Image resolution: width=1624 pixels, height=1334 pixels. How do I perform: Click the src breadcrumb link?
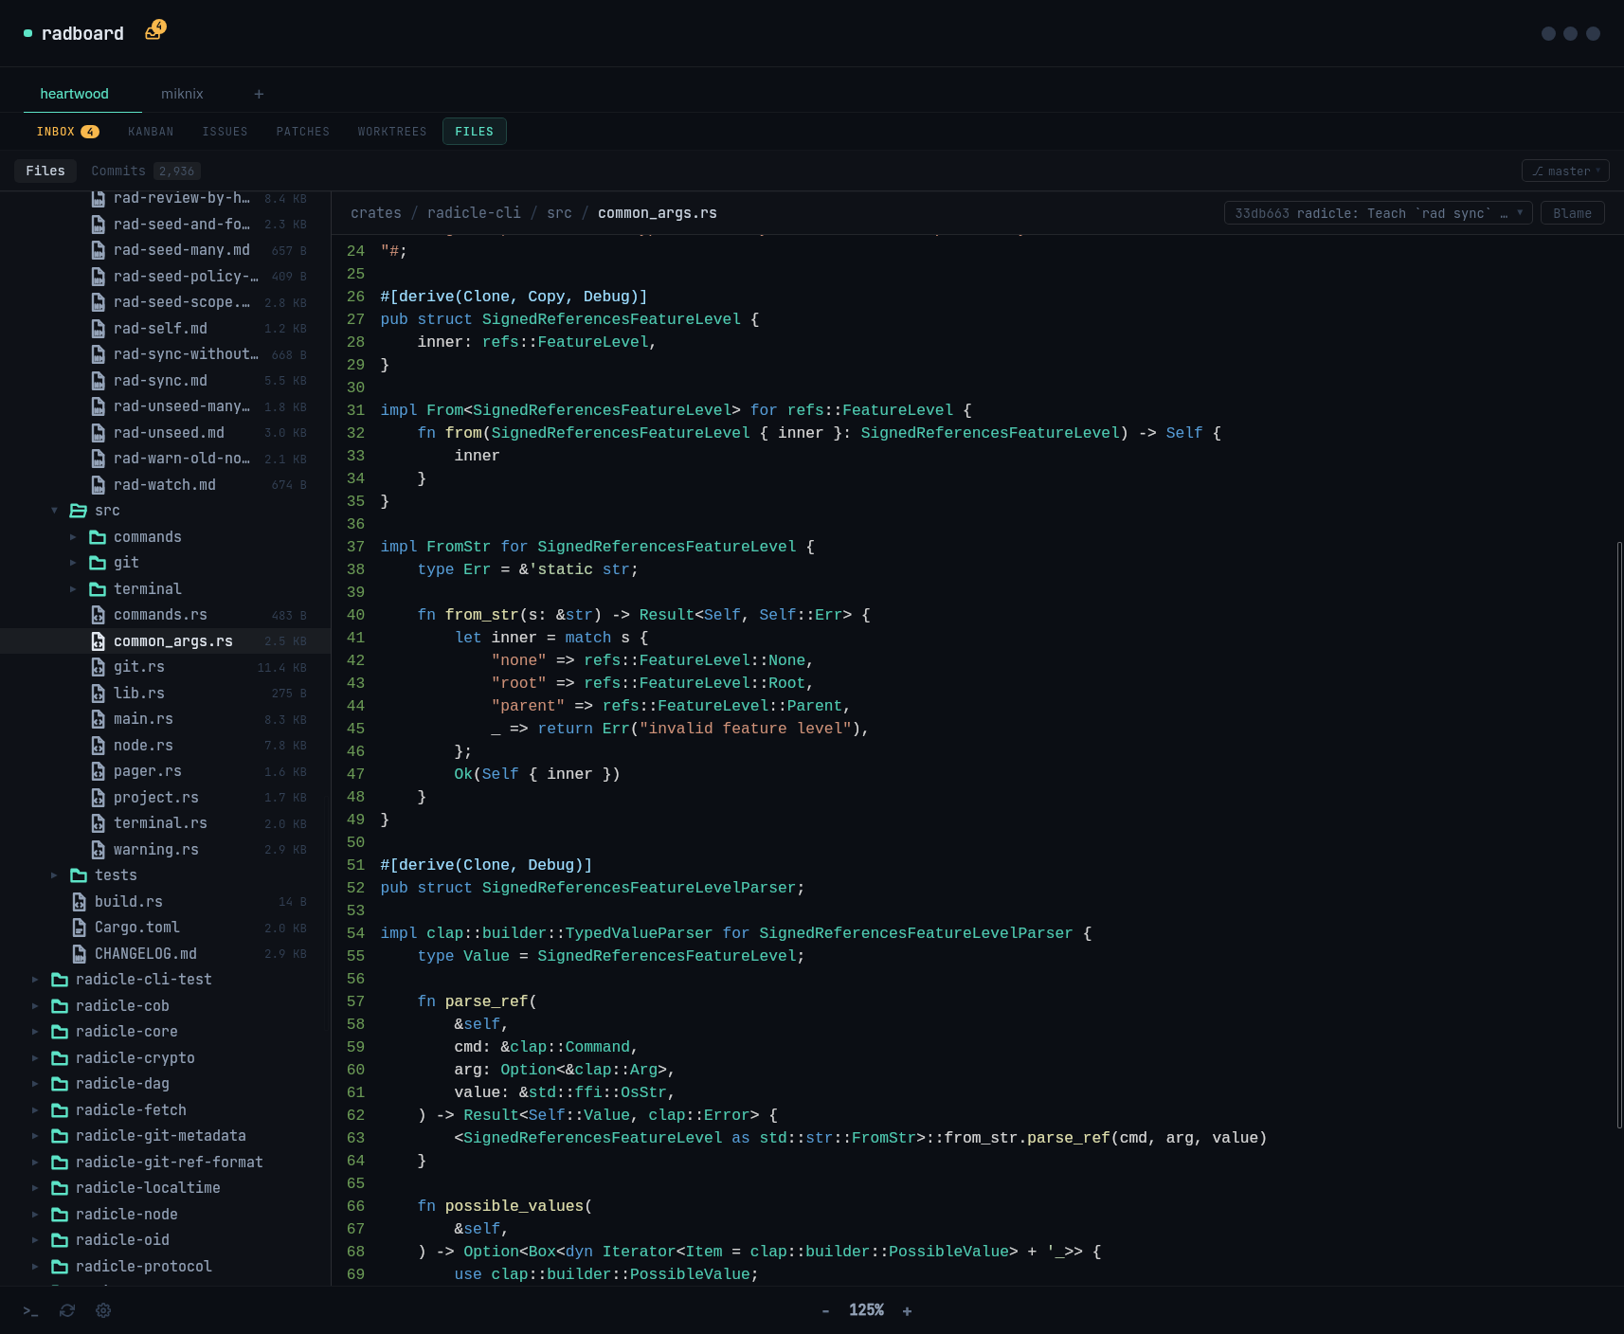(x=559, y=213)
